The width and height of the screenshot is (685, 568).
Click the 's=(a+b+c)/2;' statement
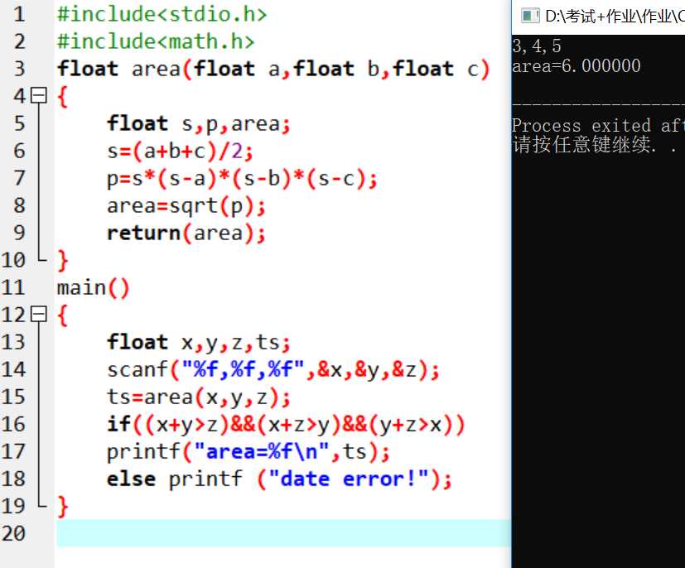point(180,151)
